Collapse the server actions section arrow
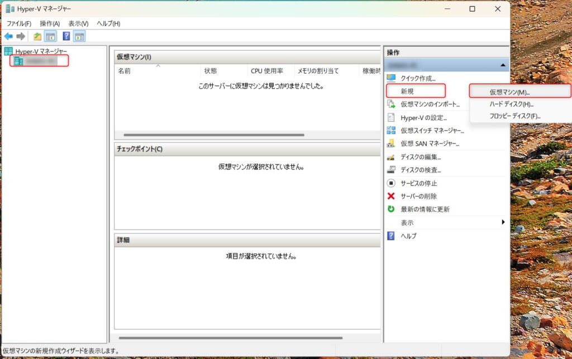 pyautogui.click(x=503, y=65)
